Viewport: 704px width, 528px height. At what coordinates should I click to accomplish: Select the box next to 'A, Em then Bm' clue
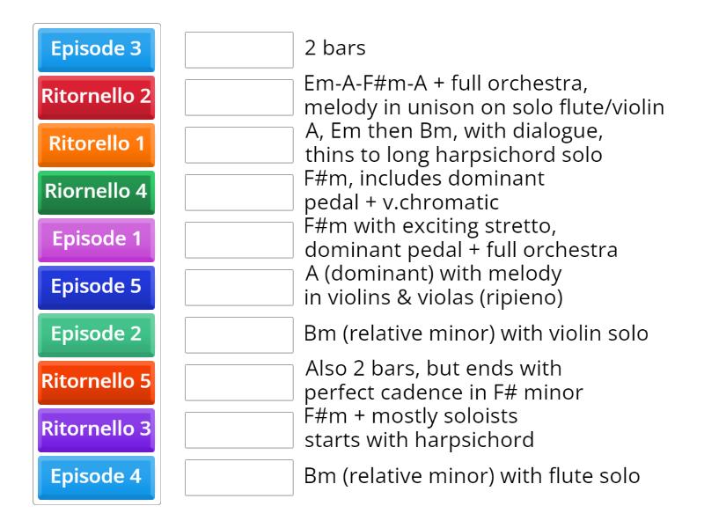coord(239,145)
